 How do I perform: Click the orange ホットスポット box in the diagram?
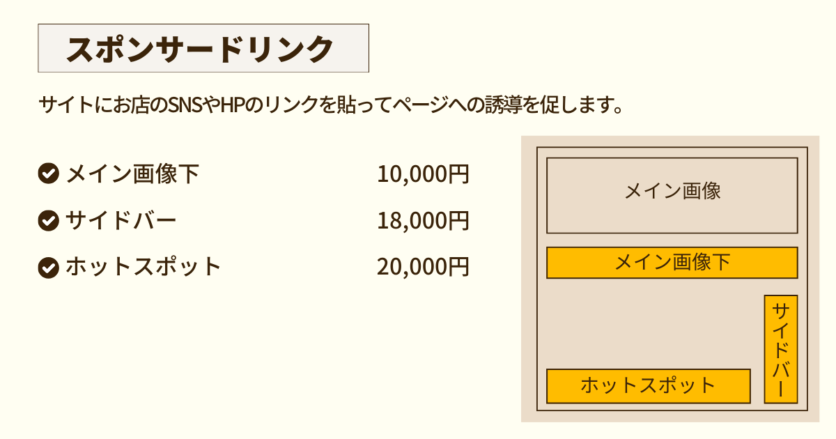point(648,386)
